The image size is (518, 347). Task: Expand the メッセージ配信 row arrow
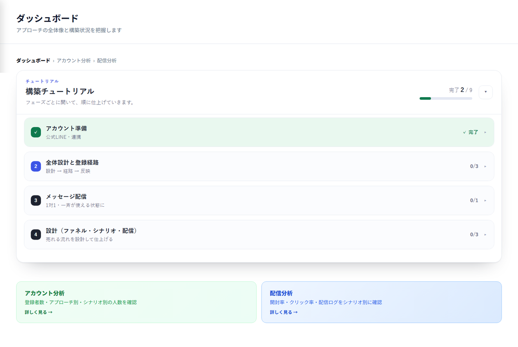[485, 200]
